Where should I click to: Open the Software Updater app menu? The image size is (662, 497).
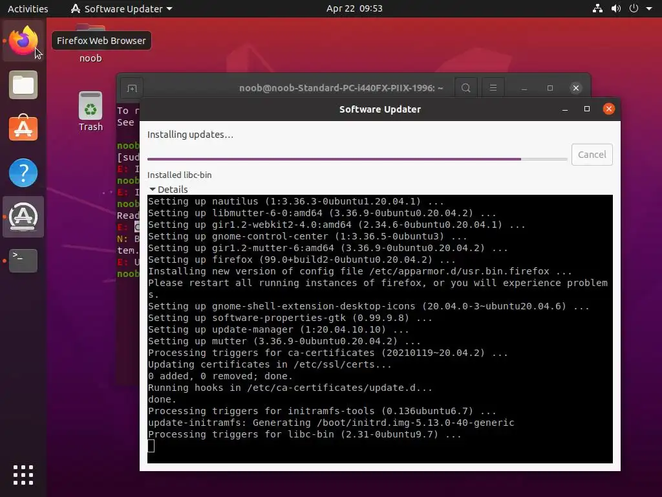pos(122,8)
